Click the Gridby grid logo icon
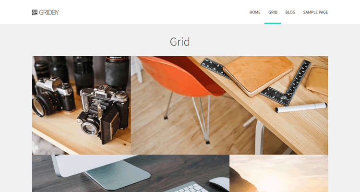 [35, 12]
